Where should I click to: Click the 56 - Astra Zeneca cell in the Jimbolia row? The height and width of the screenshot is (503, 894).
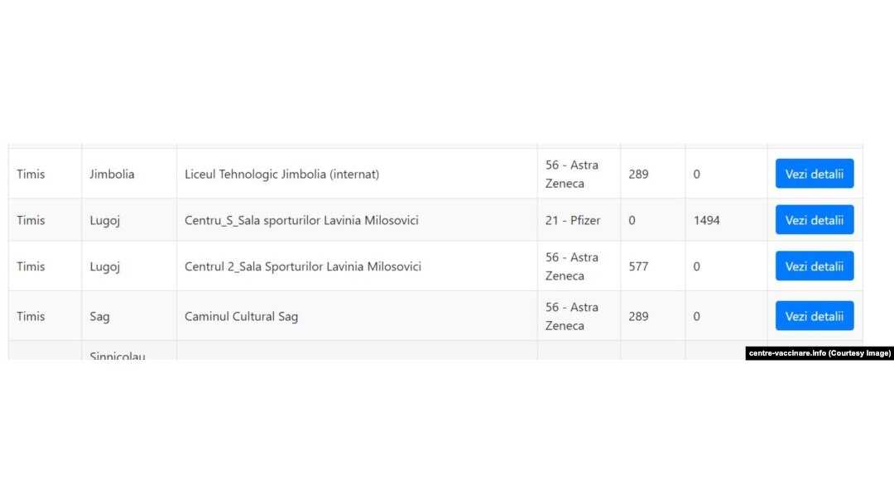(579, 174)
